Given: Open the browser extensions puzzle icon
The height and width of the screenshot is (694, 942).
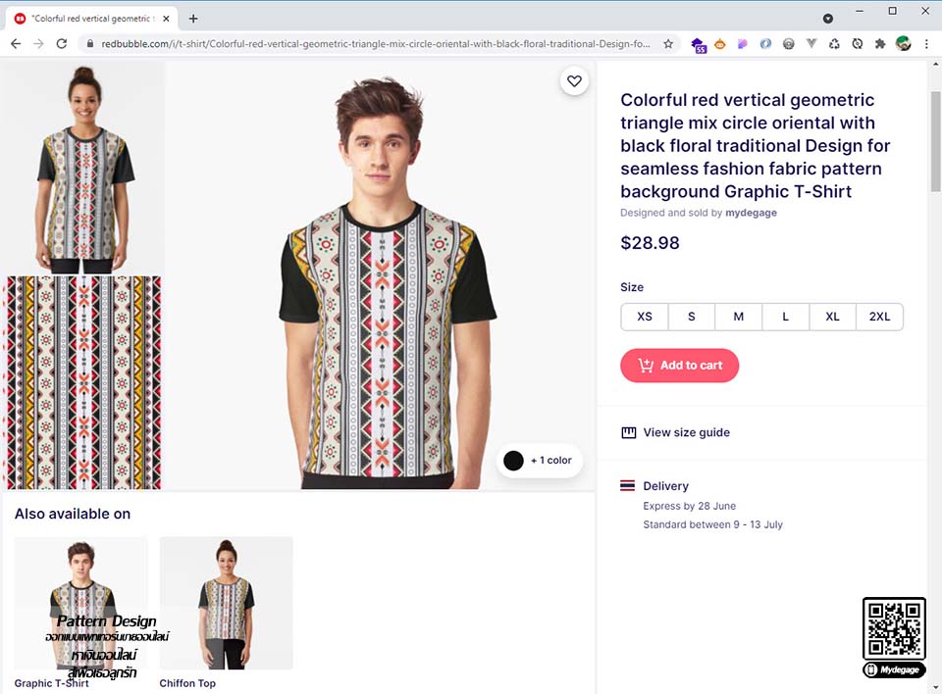Looking at the screenshot, I should 880,44.
